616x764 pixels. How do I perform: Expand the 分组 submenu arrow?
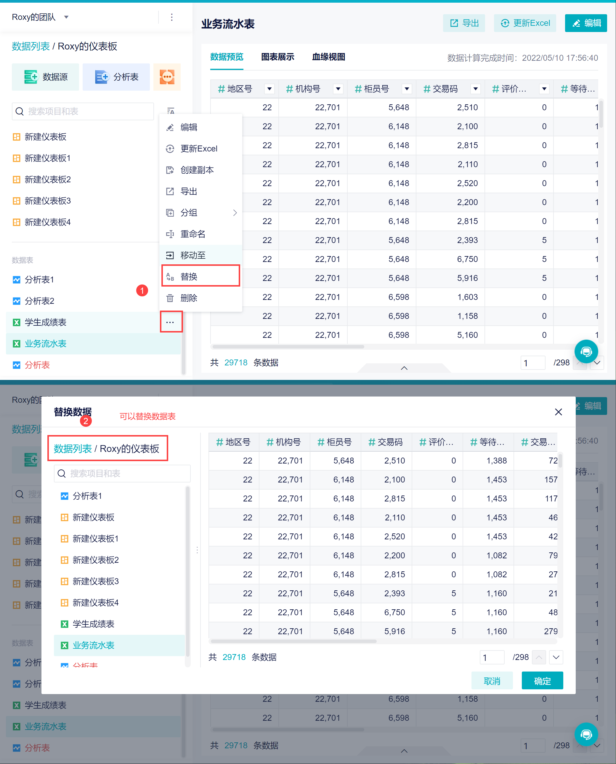tap(235, 213)
